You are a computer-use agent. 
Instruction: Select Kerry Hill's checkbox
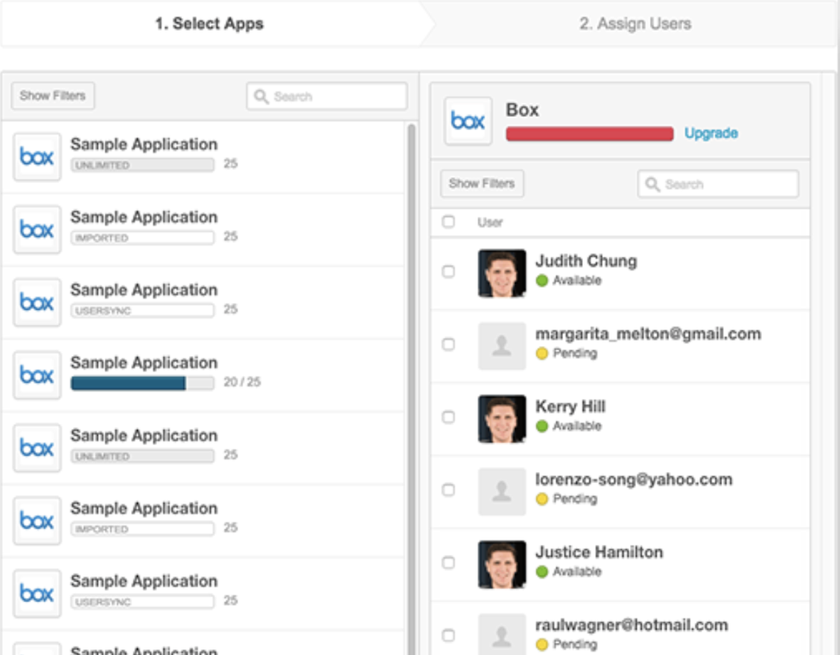coord(449,417)
